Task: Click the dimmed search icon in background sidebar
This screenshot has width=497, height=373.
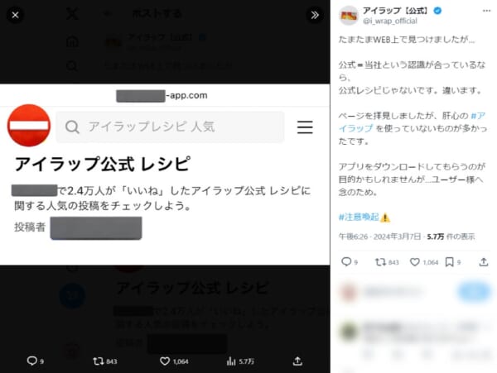Action: tap(72, 66)
